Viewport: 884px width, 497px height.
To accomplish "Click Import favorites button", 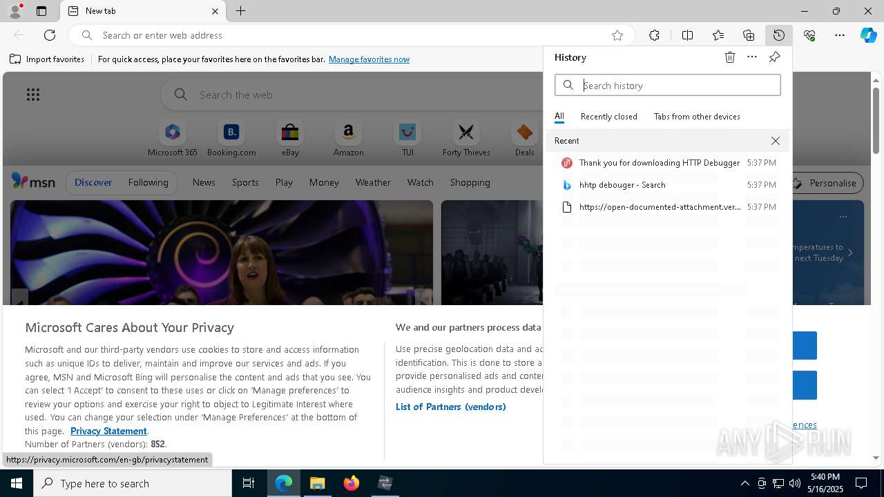I will click(47, 59).
